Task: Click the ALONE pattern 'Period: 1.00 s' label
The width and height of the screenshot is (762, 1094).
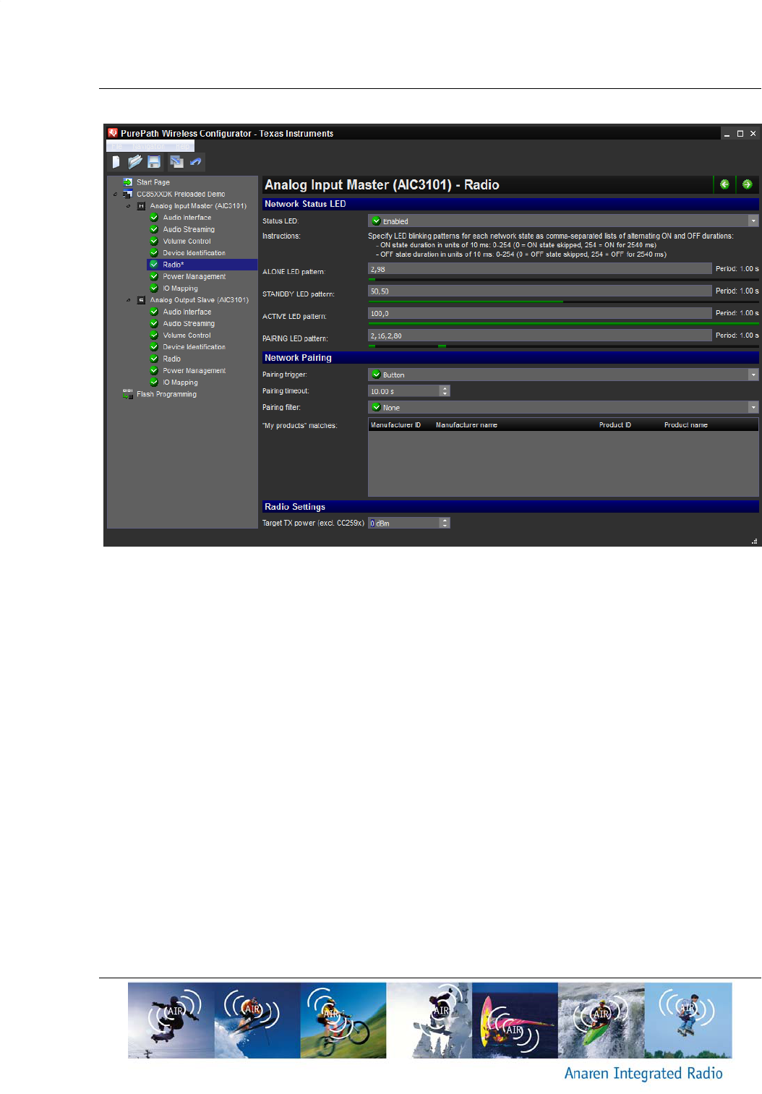Action: pyautogui.click(x=737, y=269)
